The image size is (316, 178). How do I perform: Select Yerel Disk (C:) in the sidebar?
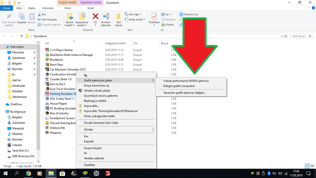pos(20,151)
